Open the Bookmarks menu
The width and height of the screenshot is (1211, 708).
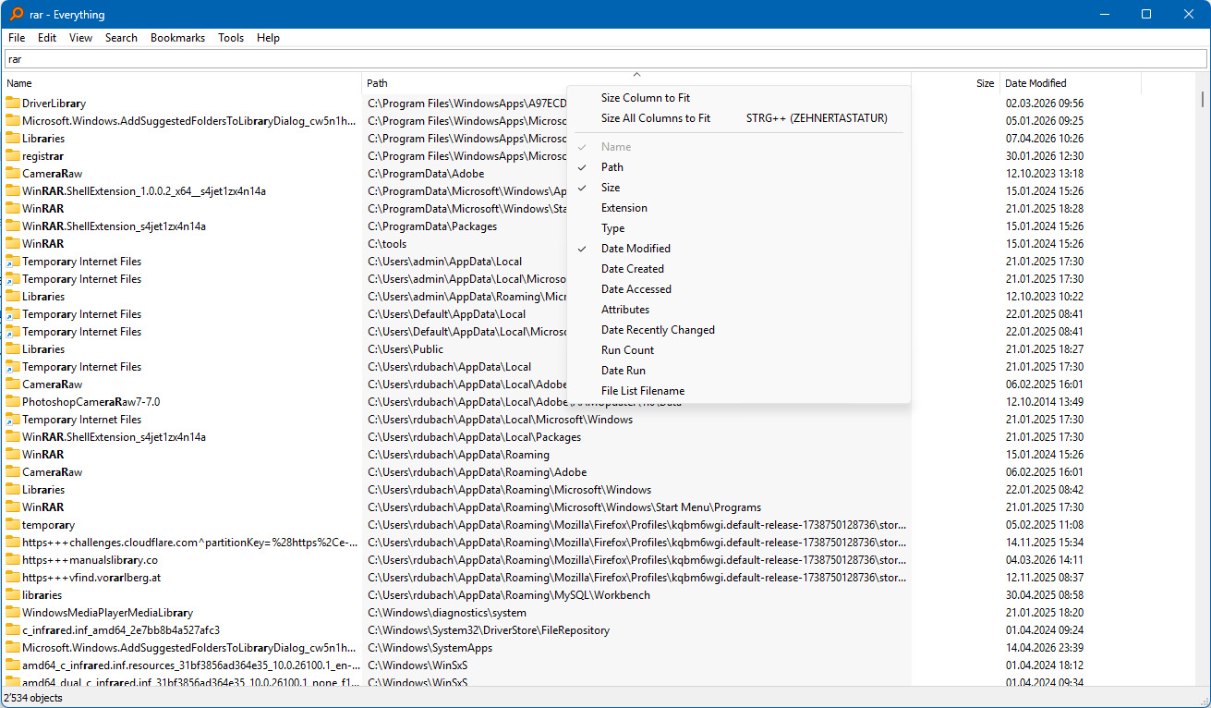(177, 38)
